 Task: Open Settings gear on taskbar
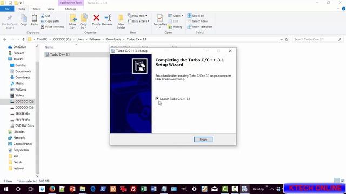pyautogui.click(x=194, y=189)
